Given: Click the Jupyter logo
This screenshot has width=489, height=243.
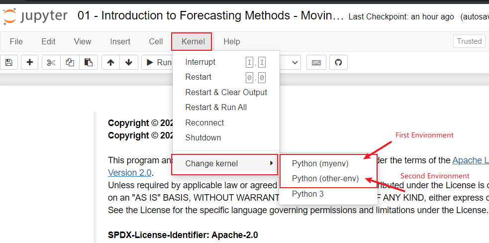Looking at the screenshot, I should coord(35,16).
